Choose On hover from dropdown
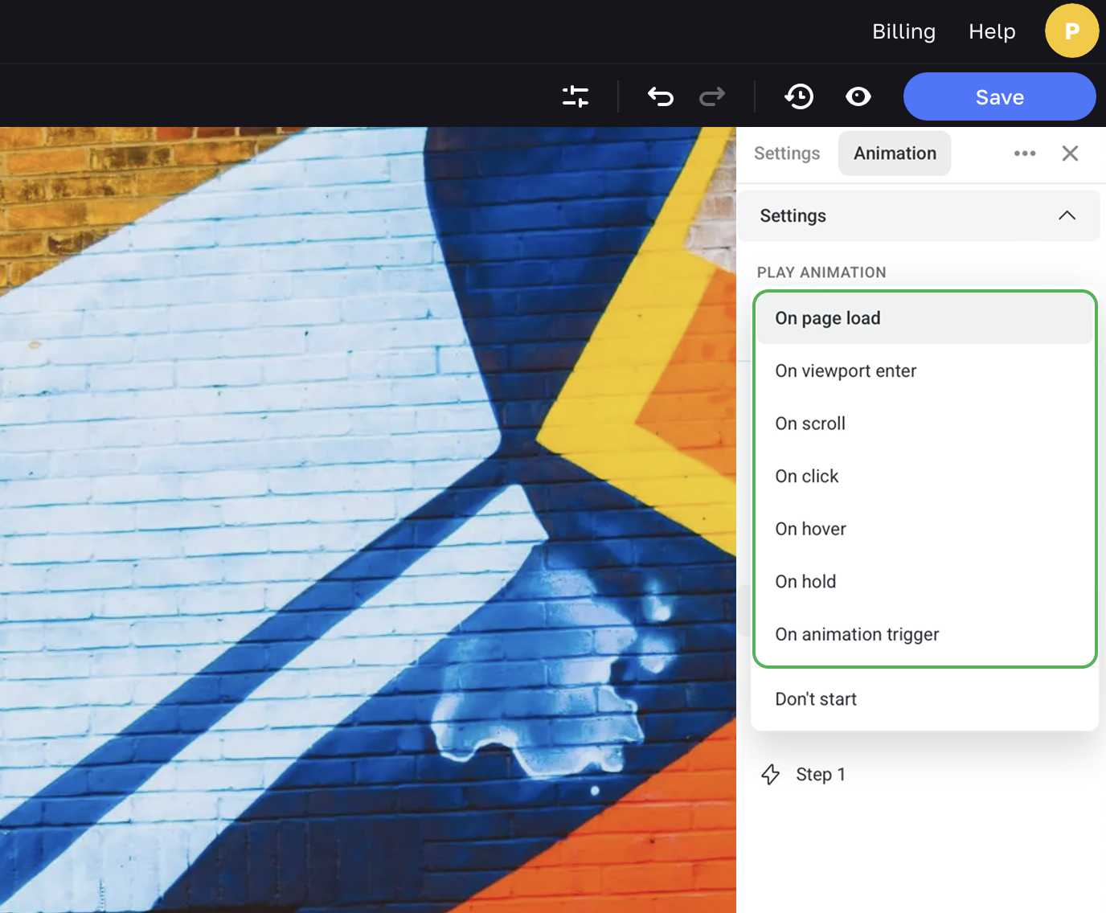1106x913 pixels. coord(810,529)
